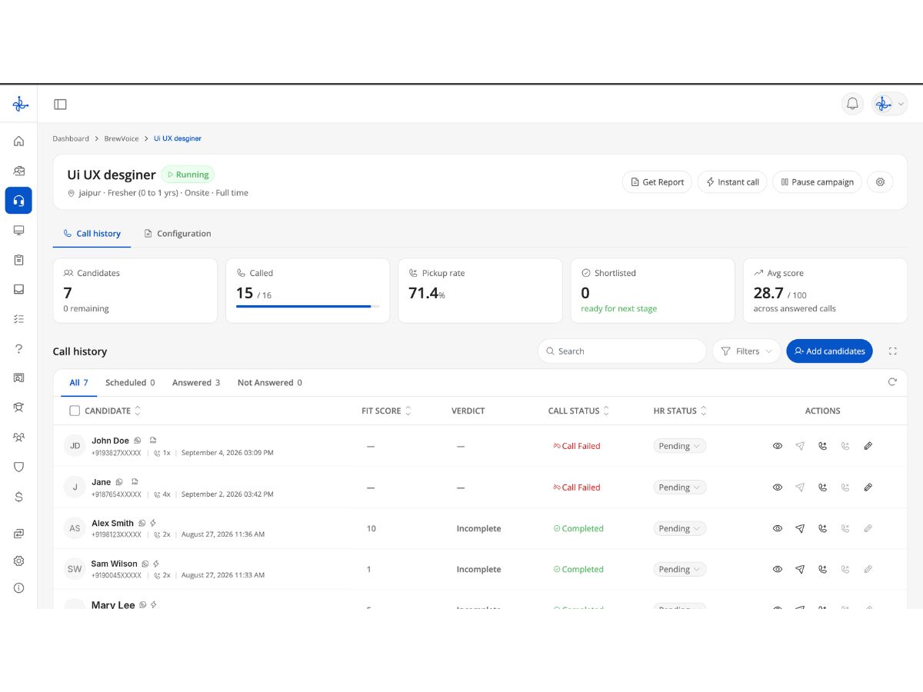Image resolution: width=923 pixels, height=692 pixels.
Task: View Sam Wilson's details with the eye icon
Action: pos(778,569)
